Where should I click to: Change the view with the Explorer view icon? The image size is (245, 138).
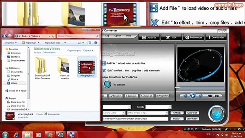pos(79,43)
